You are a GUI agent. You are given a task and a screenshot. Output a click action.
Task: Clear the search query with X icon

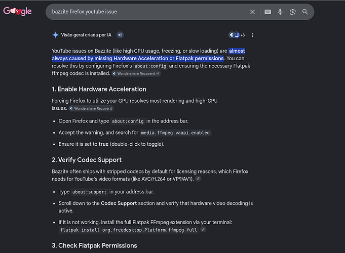click(x=252, y=12)
